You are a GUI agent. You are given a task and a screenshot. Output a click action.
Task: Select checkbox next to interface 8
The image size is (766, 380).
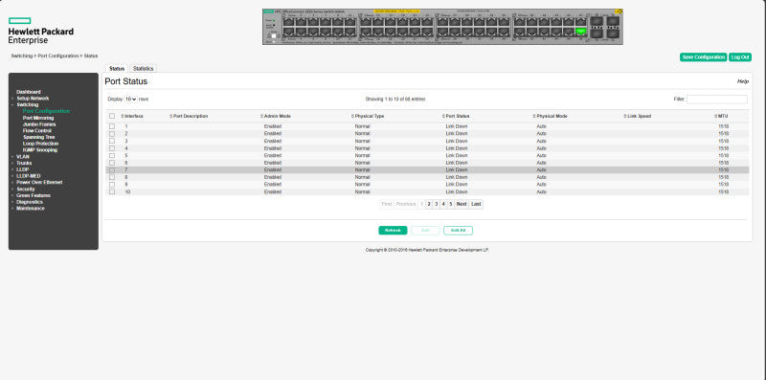click(112, 177)
